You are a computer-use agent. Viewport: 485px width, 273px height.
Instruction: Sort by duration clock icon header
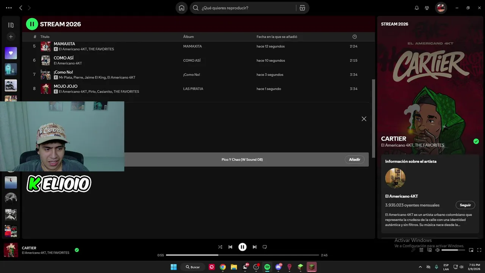point(355,37)
